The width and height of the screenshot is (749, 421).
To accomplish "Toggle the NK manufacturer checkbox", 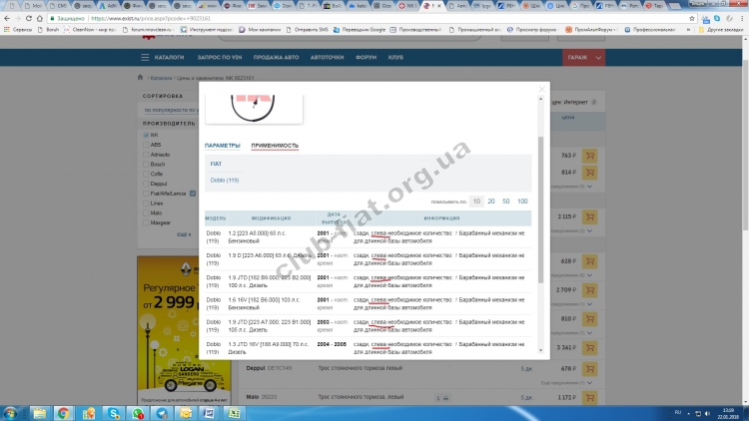I will [x=146, y=134].
